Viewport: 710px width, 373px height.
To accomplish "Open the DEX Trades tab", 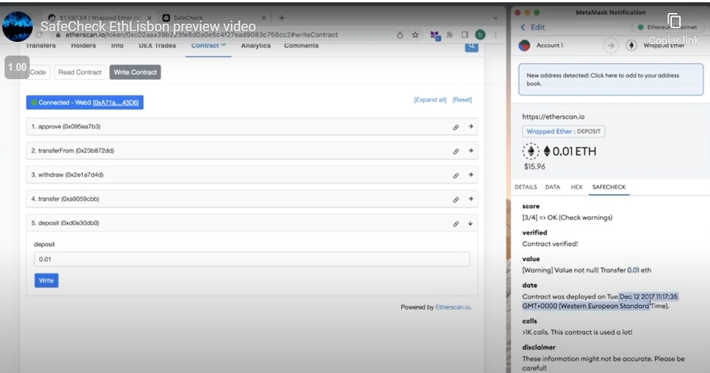I will (x=157, y=46).
